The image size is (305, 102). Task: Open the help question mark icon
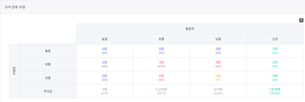(x=301, y=20)
